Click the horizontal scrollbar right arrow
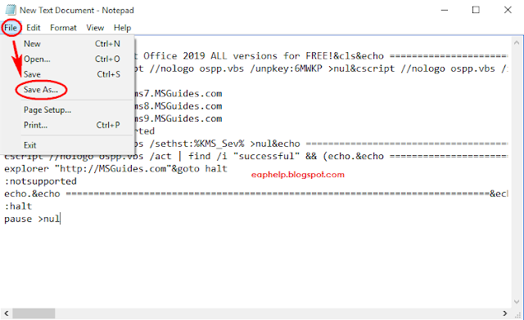524x320 pixels. (x=505, y=313)
